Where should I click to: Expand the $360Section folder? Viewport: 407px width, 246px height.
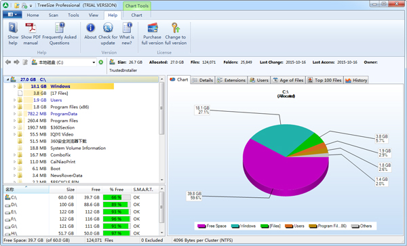(14, 127)
